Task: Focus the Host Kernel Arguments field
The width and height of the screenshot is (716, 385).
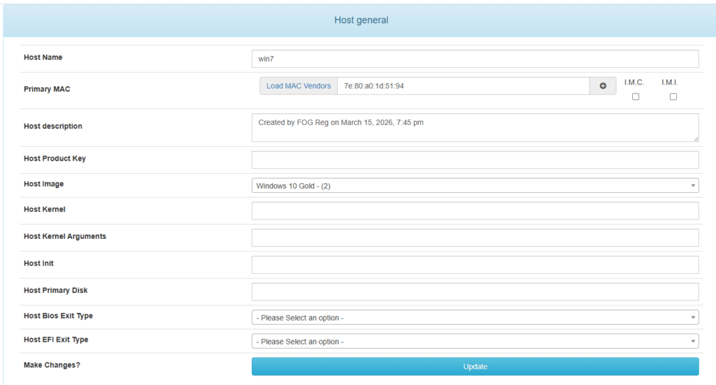Action: tap(475, 238)
